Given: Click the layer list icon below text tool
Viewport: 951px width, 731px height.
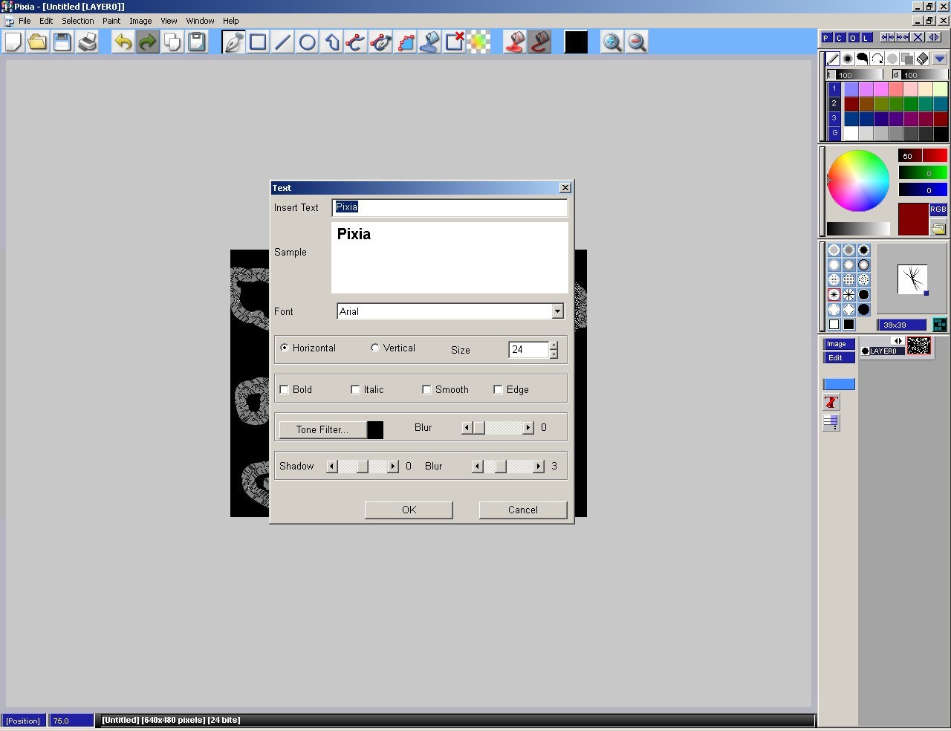Looking at the screenshot, I should 831,423.
